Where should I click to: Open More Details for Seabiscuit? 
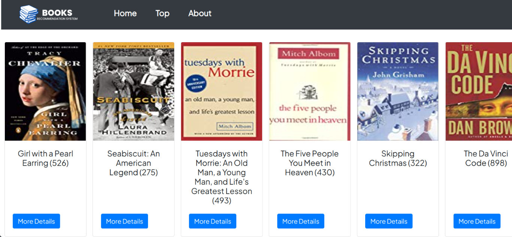coord(124,221)
